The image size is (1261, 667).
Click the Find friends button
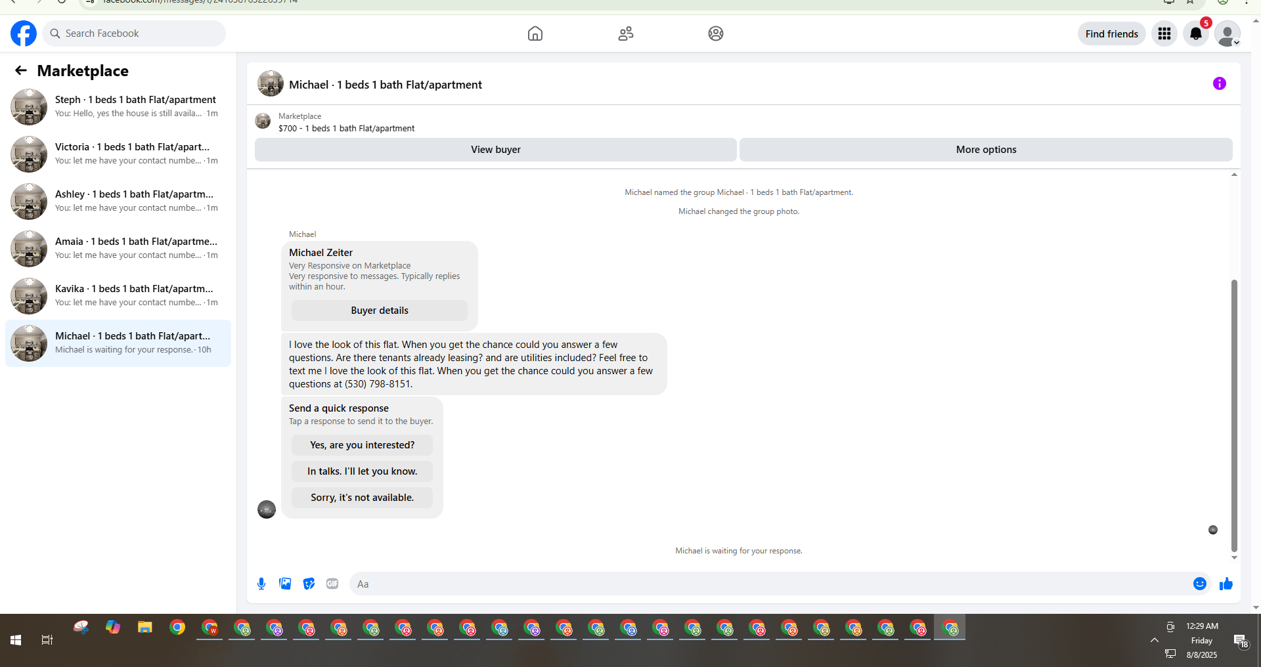(1112, 33)
